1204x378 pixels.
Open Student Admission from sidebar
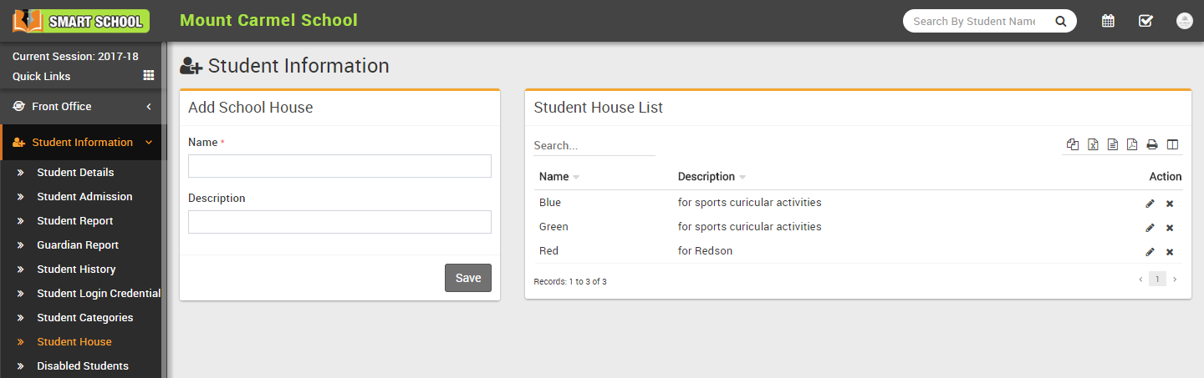click(84, 197)
